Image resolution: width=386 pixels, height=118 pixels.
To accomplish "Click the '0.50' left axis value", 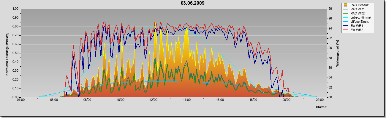I will point(15,53).
